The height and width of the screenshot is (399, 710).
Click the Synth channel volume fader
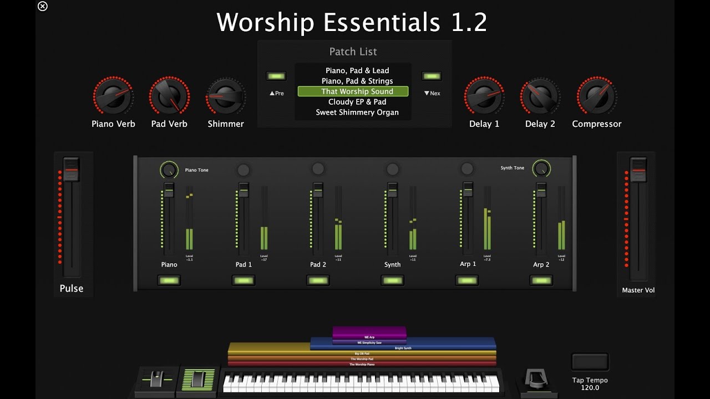392,190
